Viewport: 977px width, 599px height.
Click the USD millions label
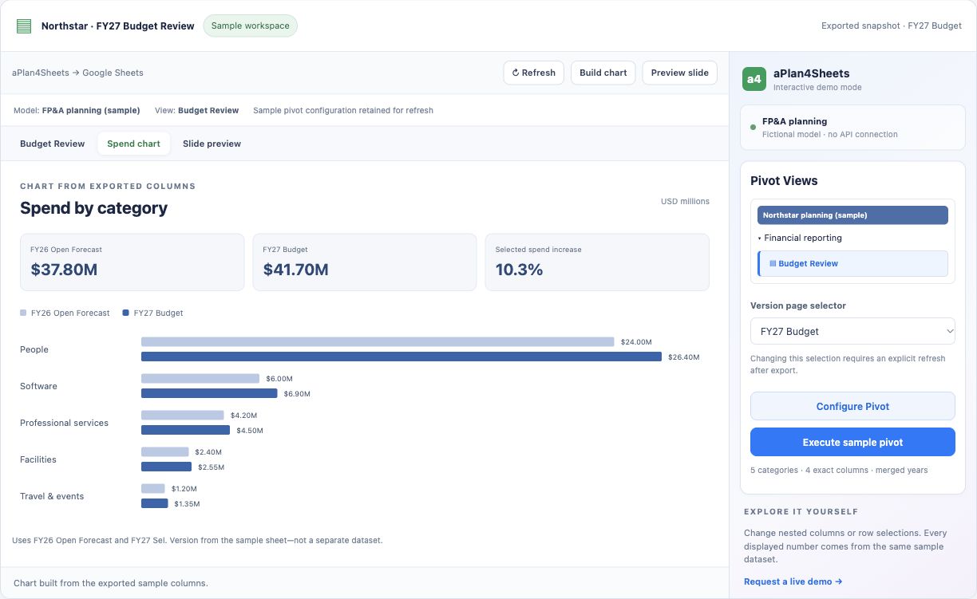click(685, 201)
